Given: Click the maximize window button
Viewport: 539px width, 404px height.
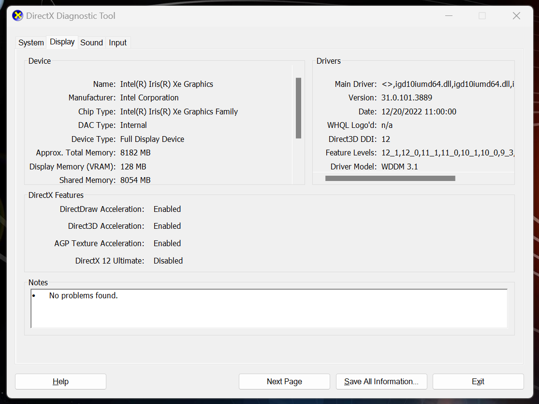Looking at the screenshot, I should click(x=482, y=16).
